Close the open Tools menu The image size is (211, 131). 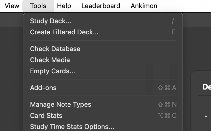[38, 6]
